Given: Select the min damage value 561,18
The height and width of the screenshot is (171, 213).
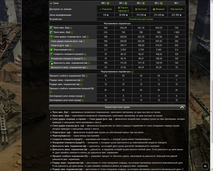Looking at the screenshot, I should click(x=141, y=28).
